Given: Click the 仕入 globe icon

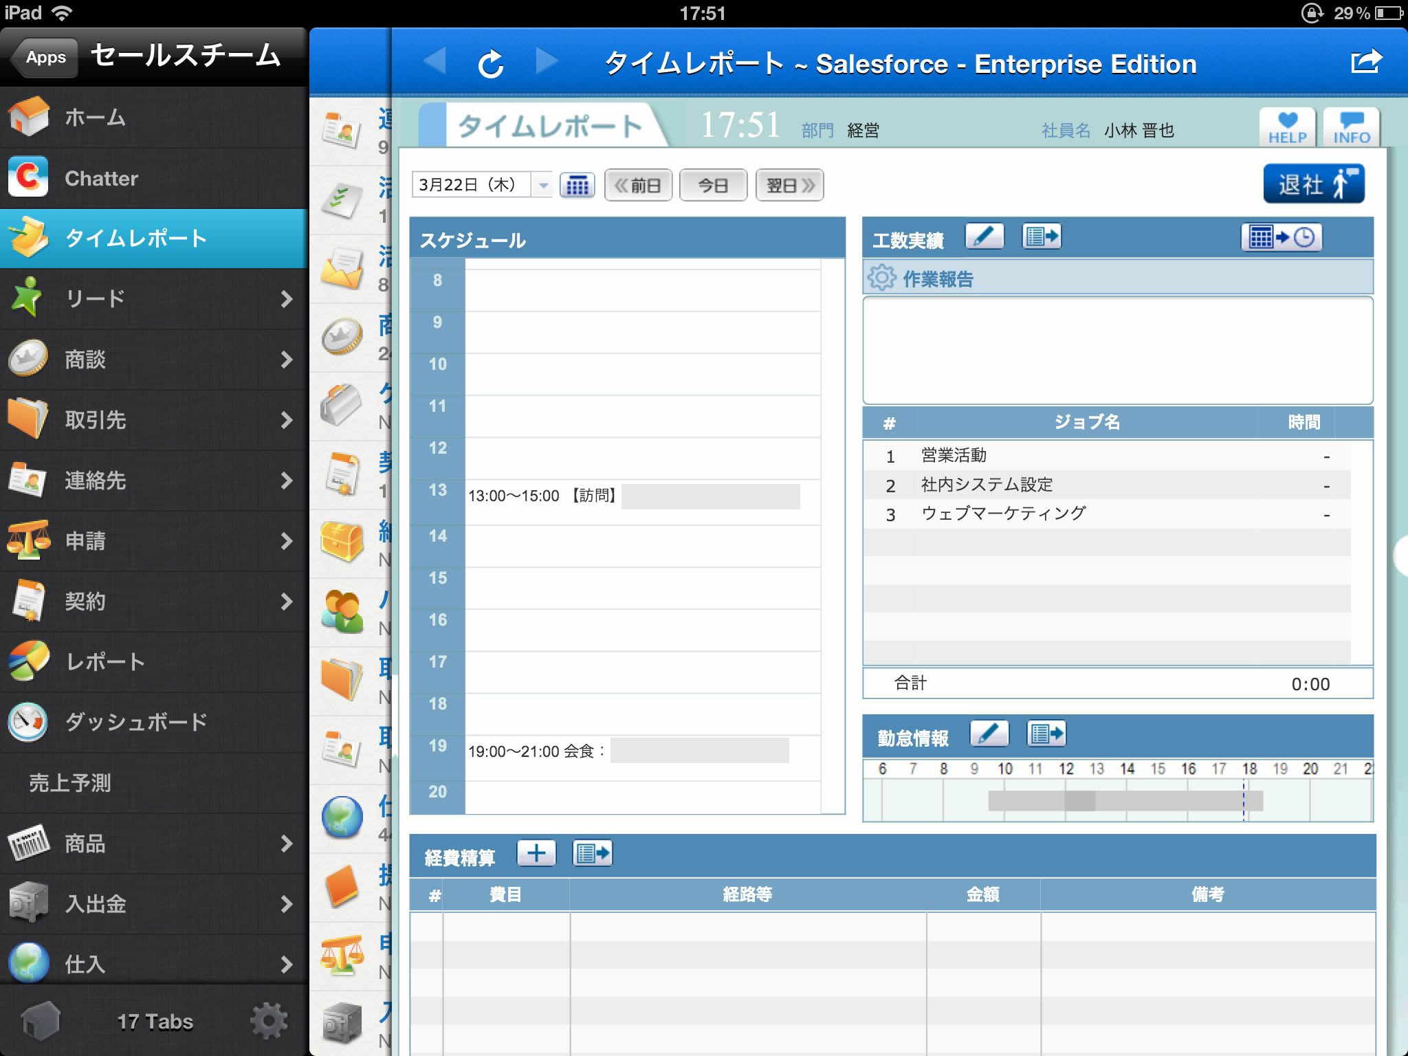Looking at the screenshot, I should pos(28,962).
